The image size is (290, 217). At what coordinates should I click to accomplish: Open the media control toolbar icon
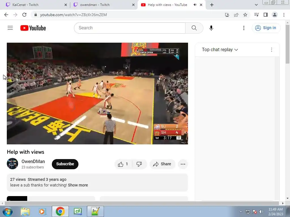pyautogui.click(x=256, y=15)
